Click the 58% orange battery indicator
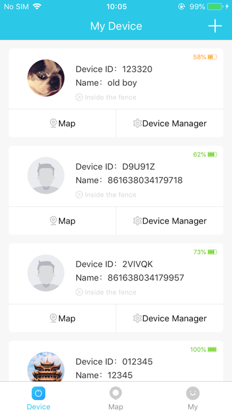 pyautogui.click(x=205, y=57)
